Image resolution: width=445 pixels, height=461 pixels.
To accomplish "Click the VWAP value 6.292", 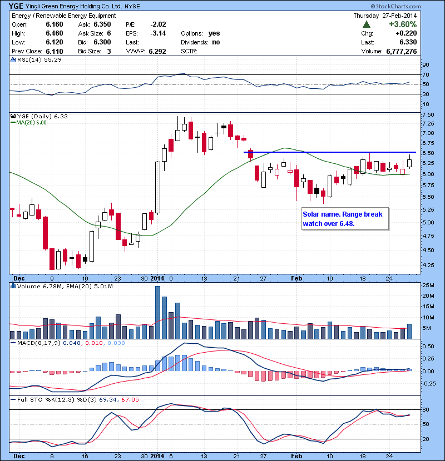I will point(157,52).
